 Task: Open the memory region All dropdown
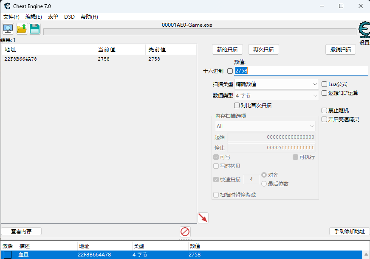click(265, 126)
